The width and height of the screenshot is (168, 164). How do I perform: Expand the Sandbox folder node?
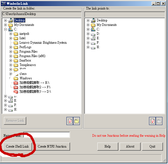[11, 60]
